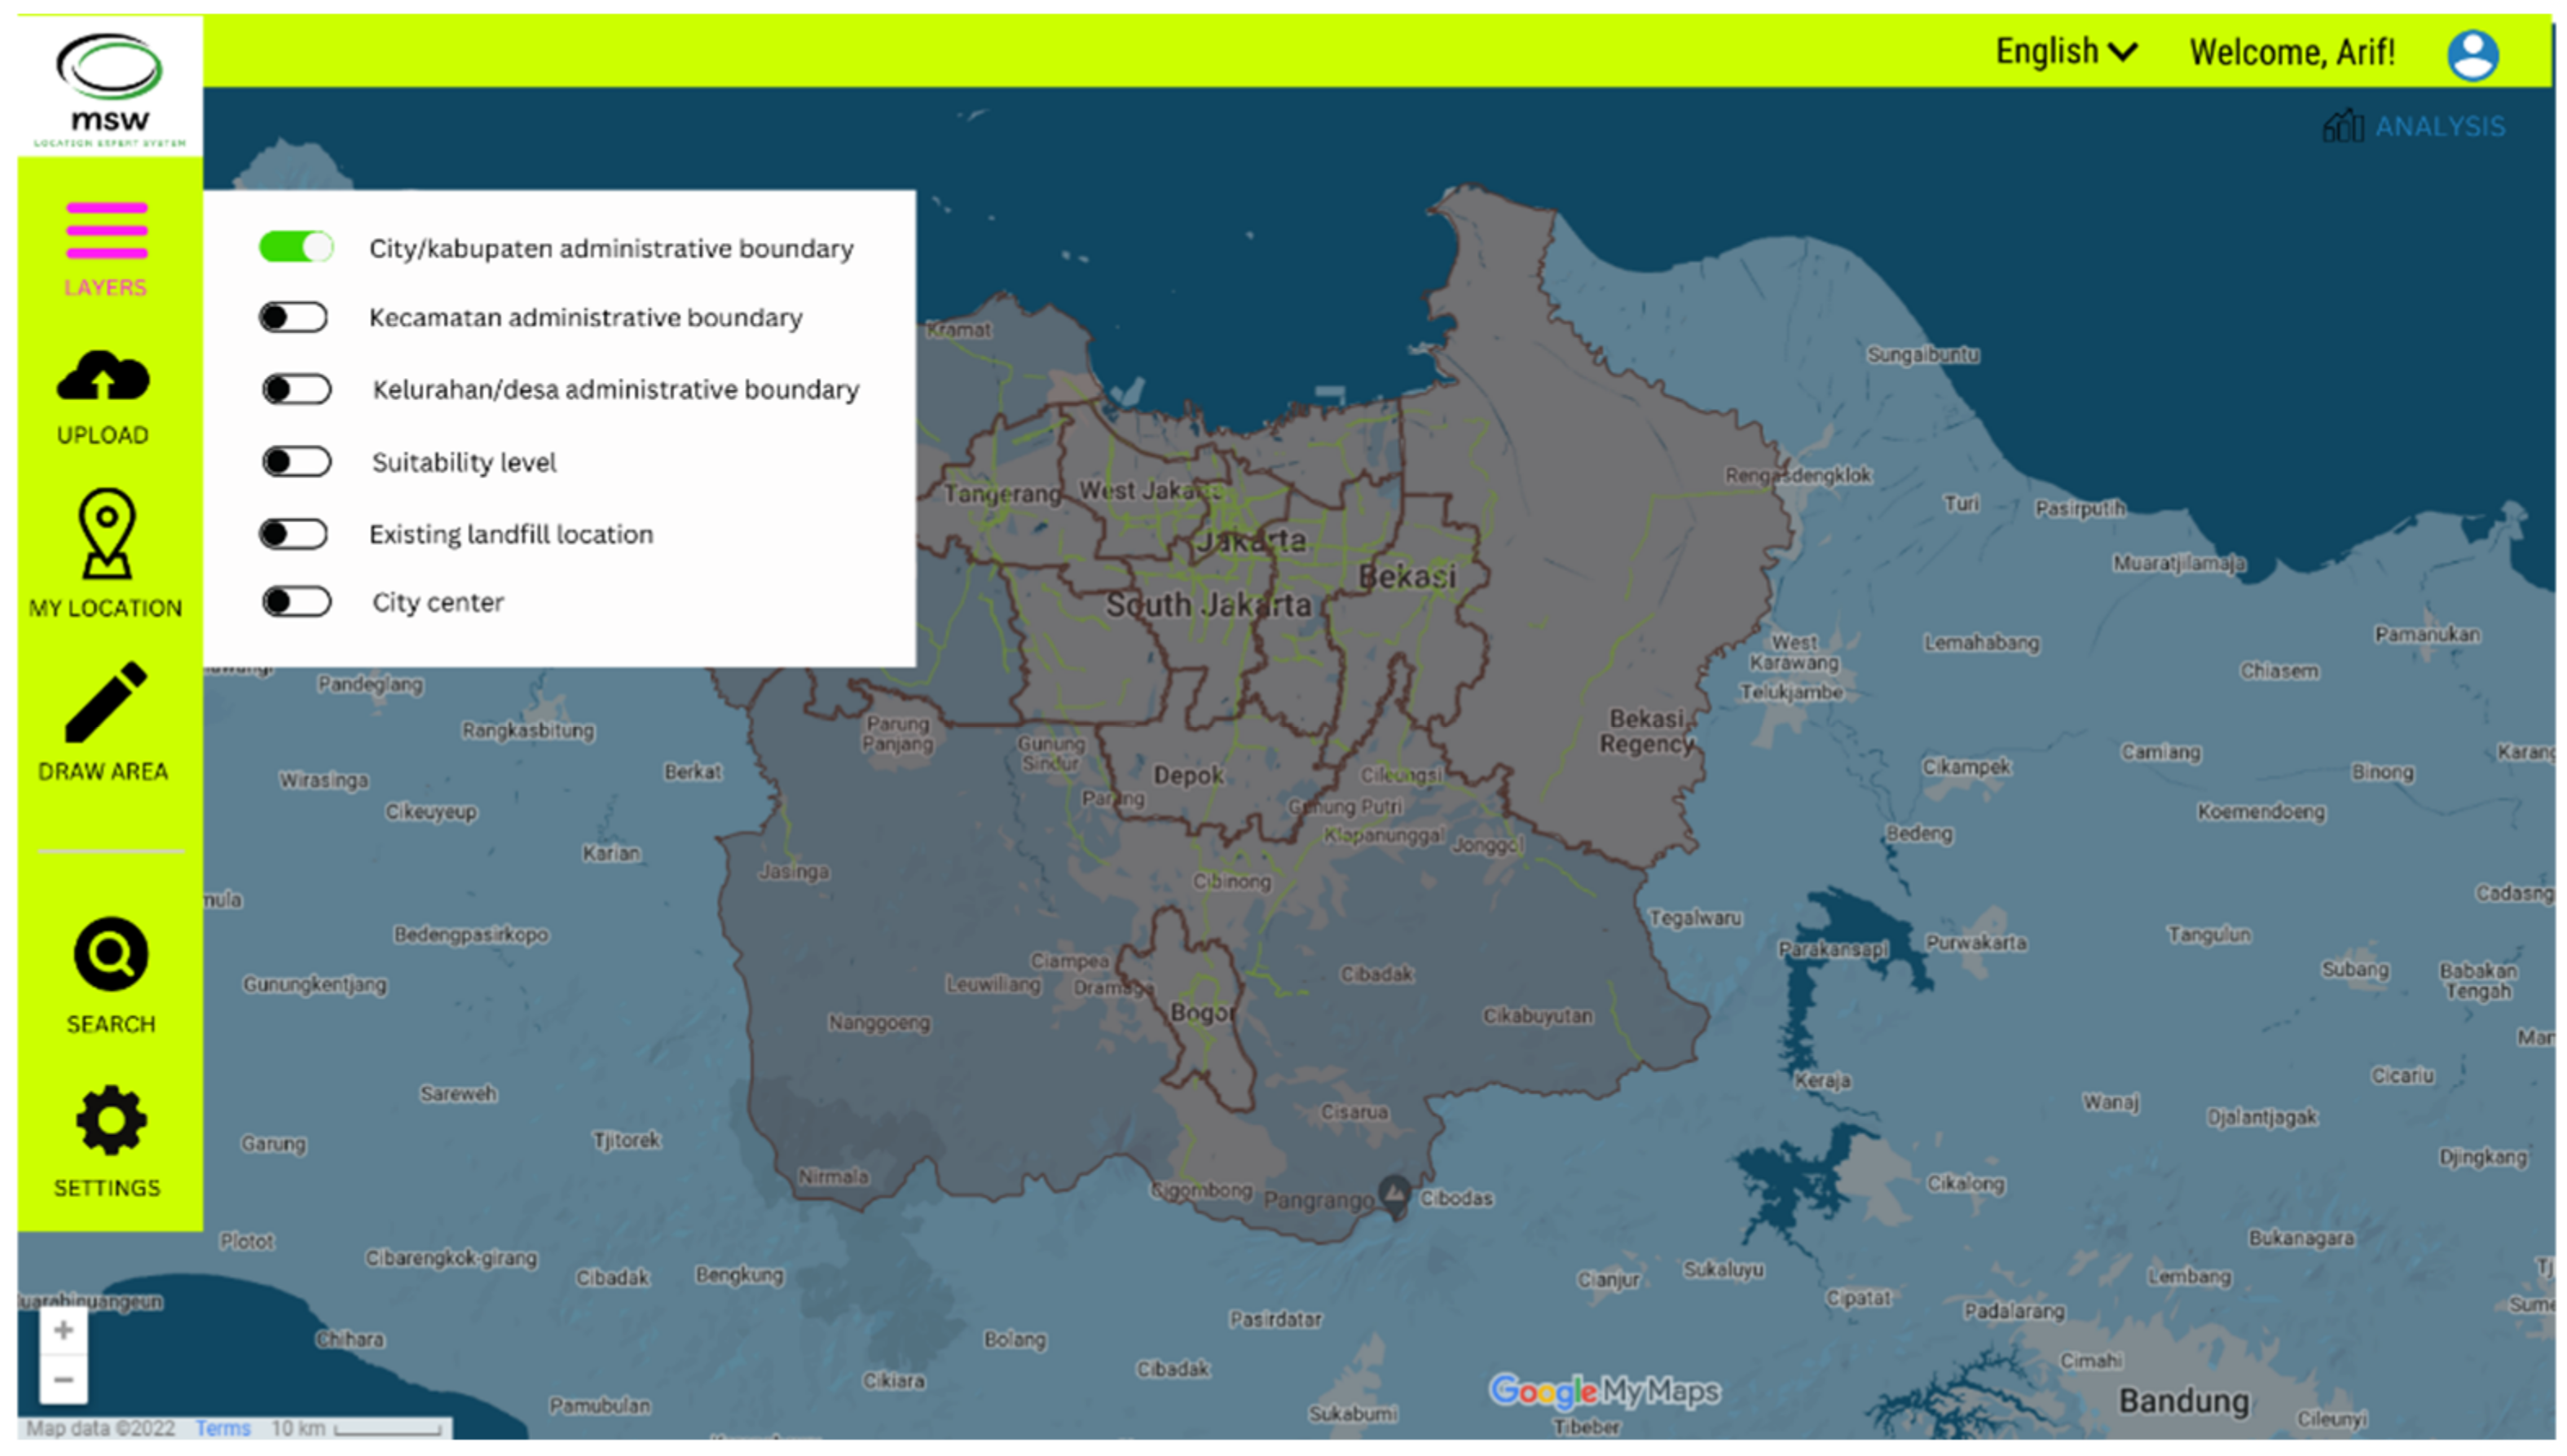Click the Analysis chart icon
This screenshot has width=2567, height=1456.
2342,126
